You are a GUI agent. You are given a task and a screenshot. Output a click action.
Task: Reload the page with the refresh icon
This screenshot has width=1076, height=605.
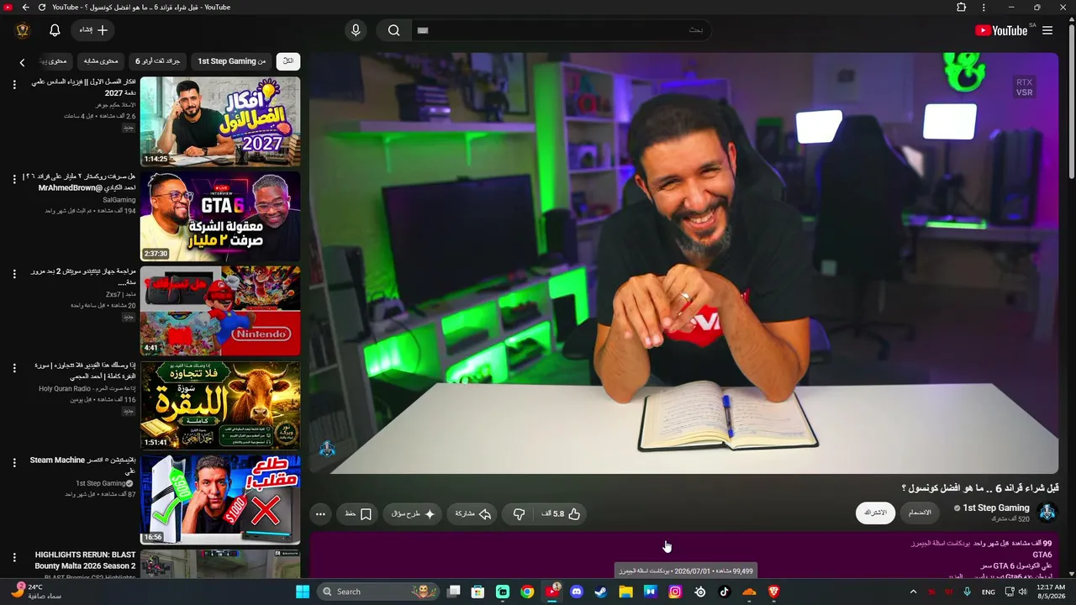point(42,8)
